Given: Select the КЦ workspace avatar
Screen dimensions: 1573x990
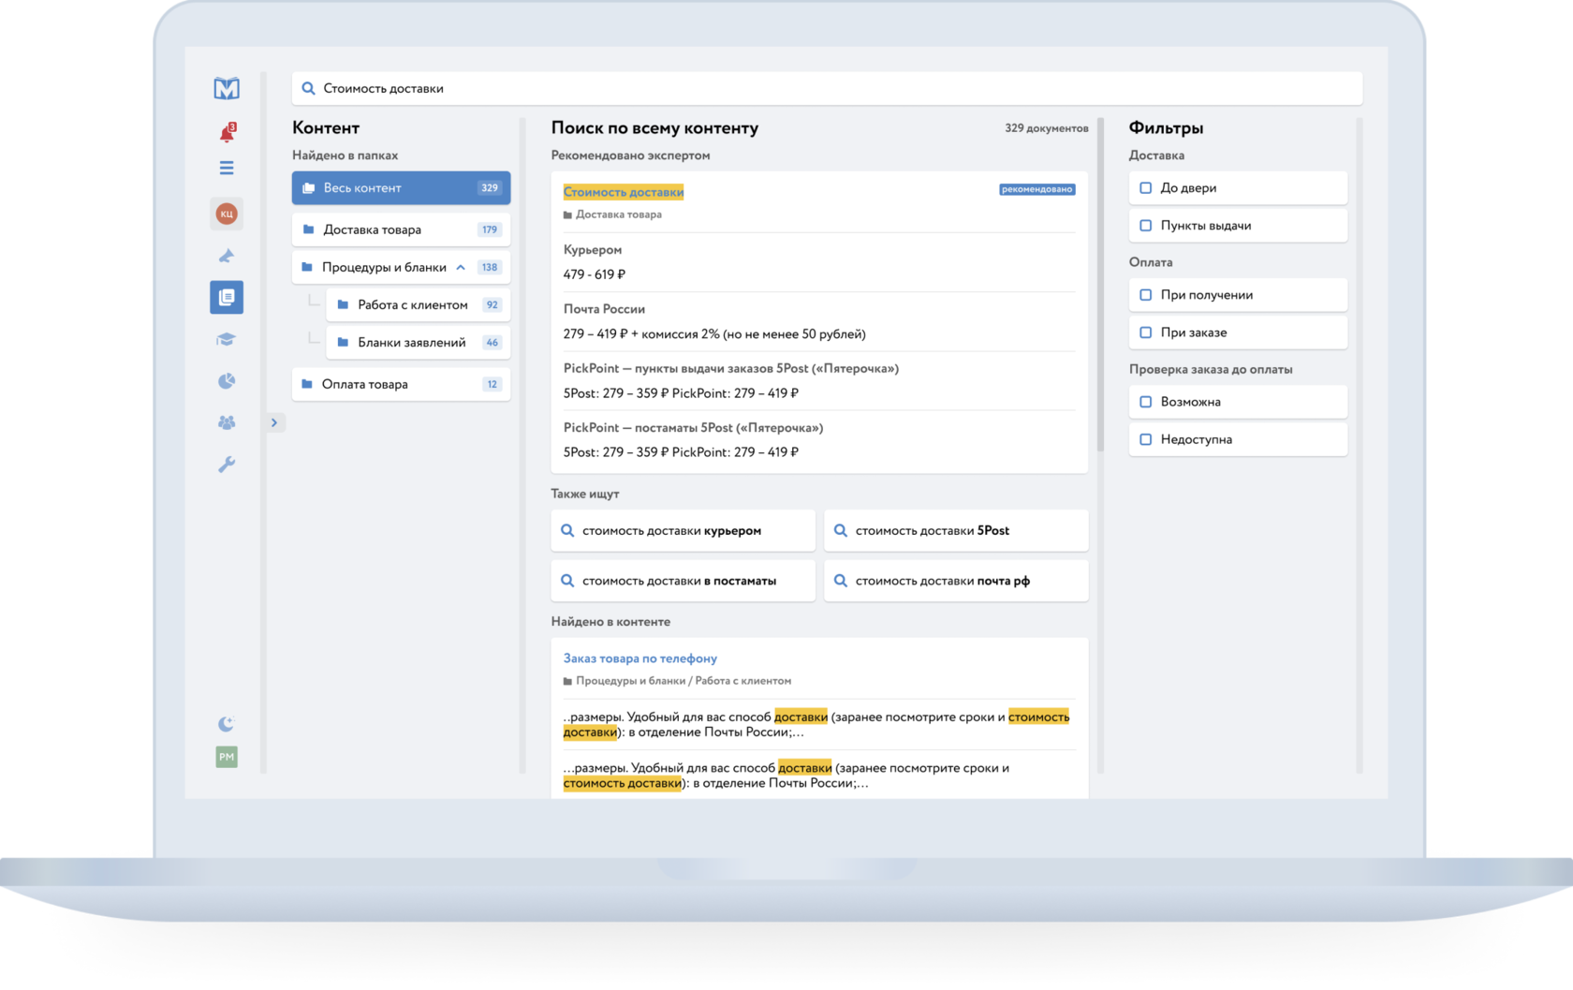Looking at the screenshot, I should tap(227, 213).
